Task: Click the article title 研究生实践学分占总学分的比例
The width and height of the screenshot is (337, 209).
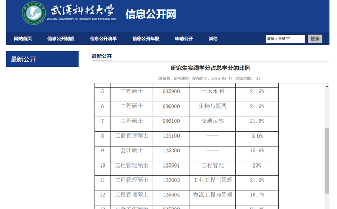Action: [x=210, y=68]
